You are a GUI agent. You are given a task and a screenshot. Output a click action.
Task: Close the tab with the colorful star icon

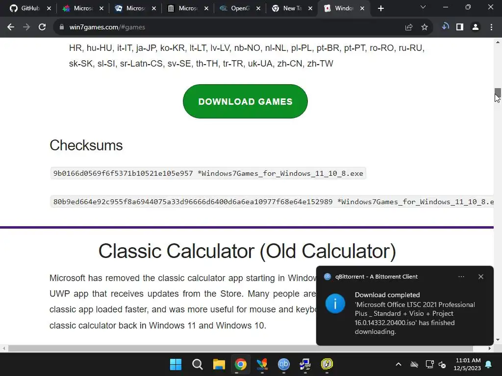(101, 9)
